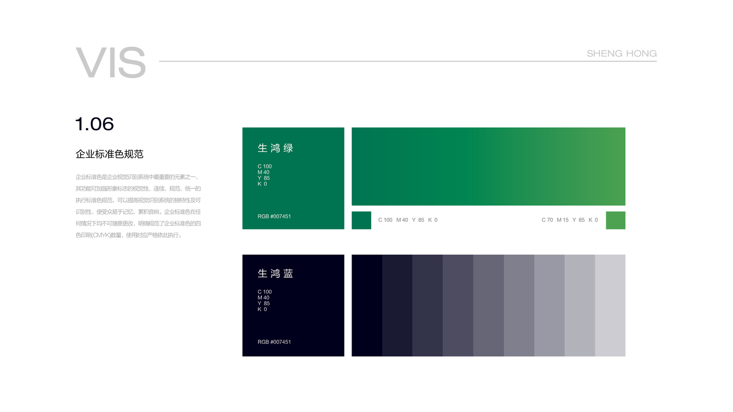Select the large 生鸿绿 green color card
733x412 pixels.
293,178
